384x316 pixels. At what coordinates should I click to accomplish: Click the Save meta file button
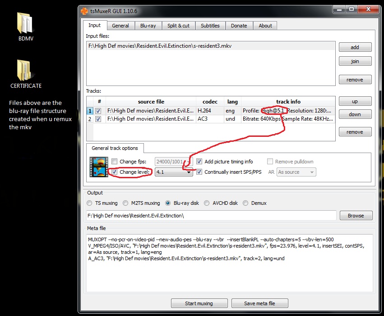tap(259, 303)
